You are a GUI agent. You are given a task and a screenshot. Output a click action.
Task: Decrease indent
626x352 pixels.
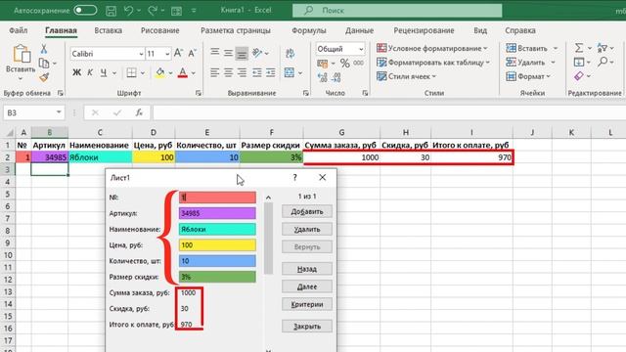256,72
